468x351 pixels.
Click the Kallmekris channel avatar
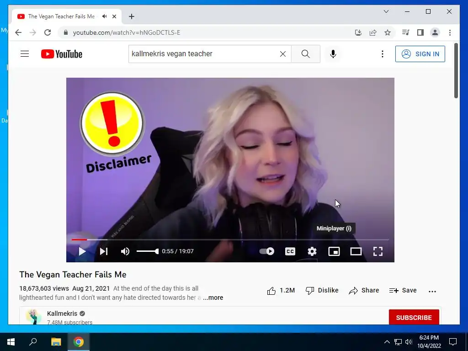pyautogui.click(x=33, y=317)
